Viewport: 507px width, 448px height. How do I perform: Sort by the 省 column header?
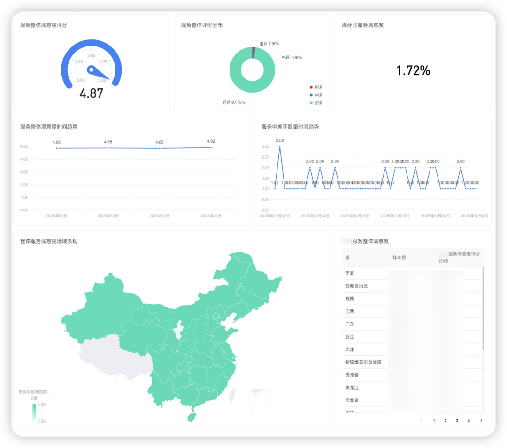click(347, 258)
